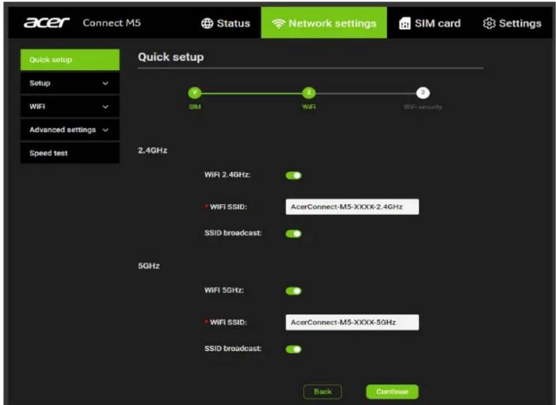
Task: Toggle the WiFi 2.4GHz switch
Action: pyautogui.click(x=294, y=175)
